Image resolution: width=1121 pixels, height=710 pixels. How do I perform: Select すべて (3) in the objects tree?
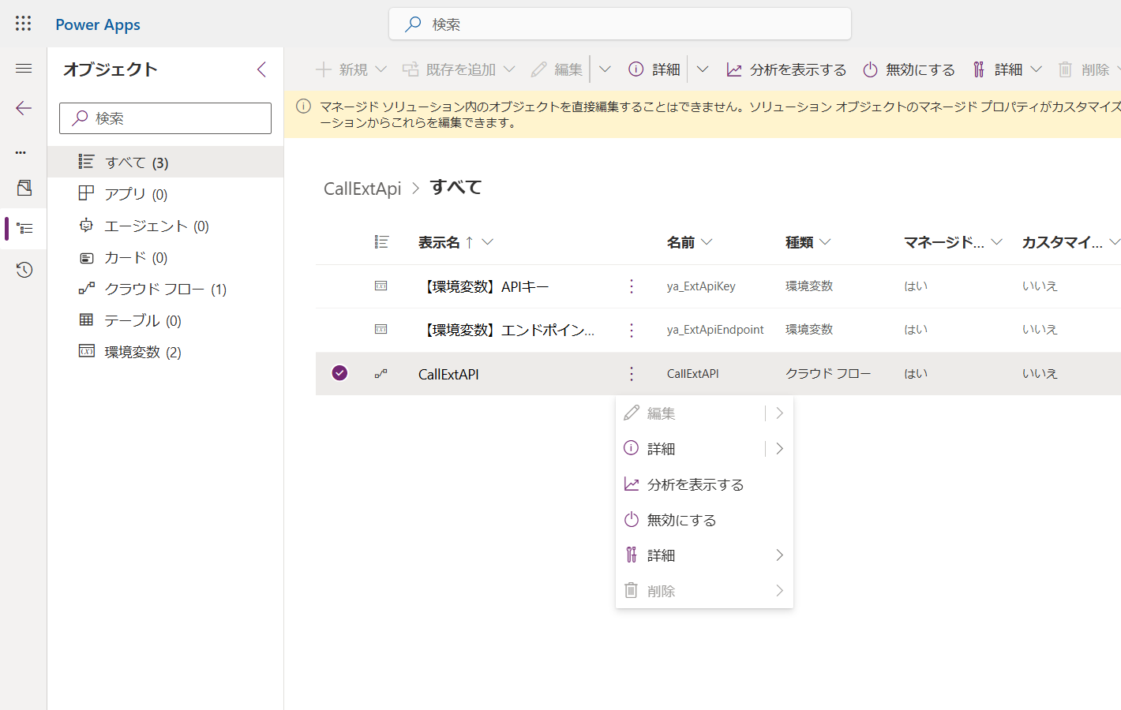coord(166,163)
